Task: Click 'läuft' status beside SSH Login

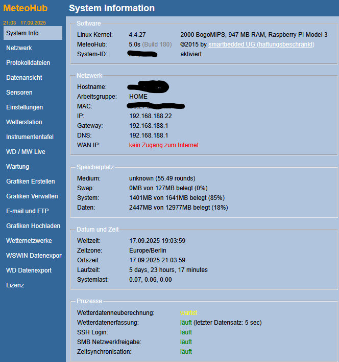Action: [186, 332]
